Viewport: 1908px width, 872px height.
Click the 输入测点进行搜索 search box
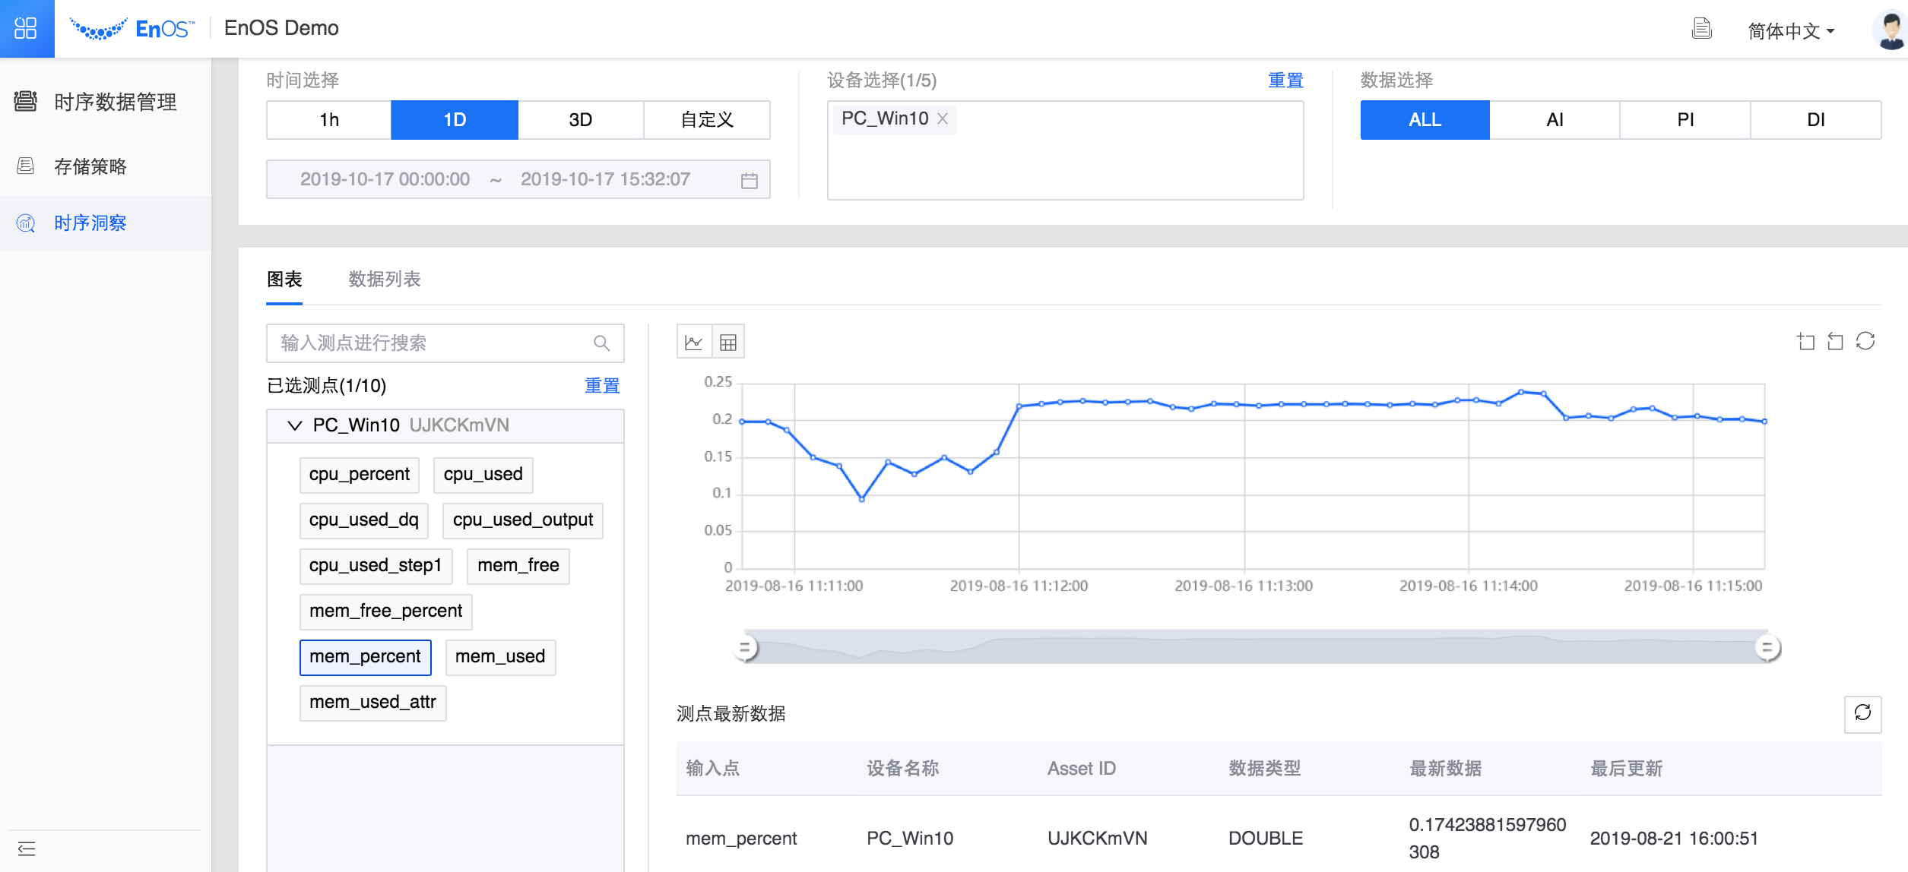click(445, 343)
